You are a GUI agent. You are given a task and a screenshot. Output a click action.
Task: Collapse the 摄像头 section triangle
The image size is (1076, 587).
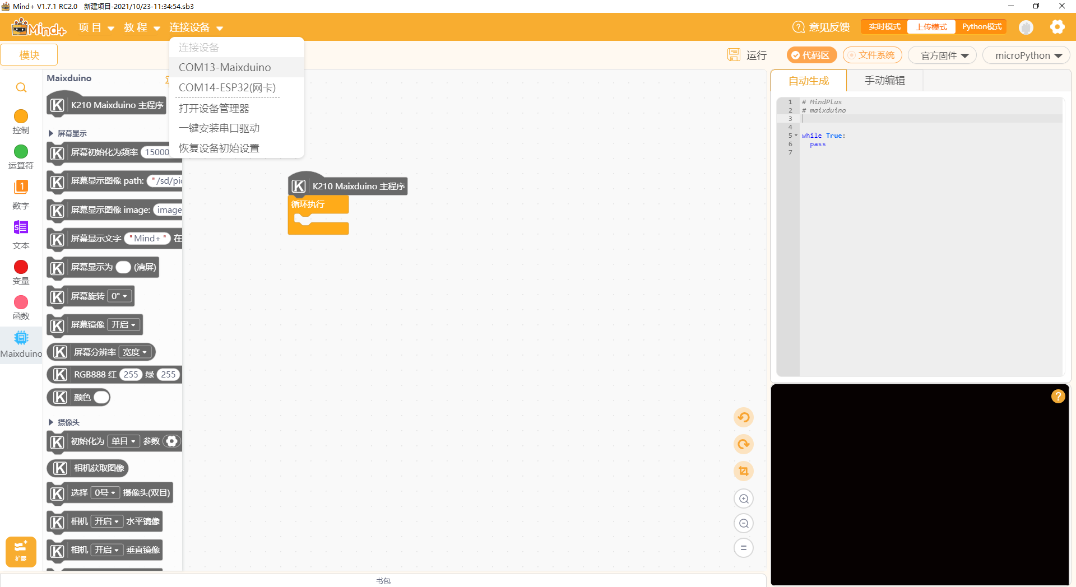[51, 422]
